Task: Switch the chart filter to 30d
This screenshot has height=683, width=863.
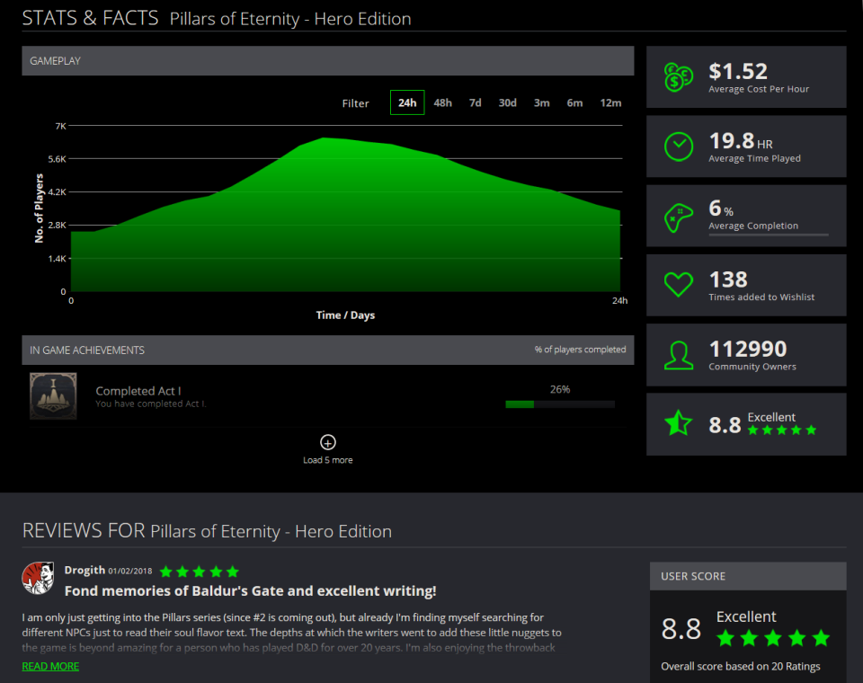Action: click(x=508, y=102)
